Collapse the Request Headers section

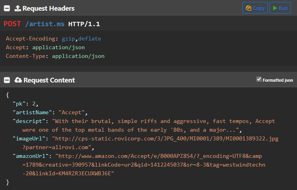[x=7, y=8]
